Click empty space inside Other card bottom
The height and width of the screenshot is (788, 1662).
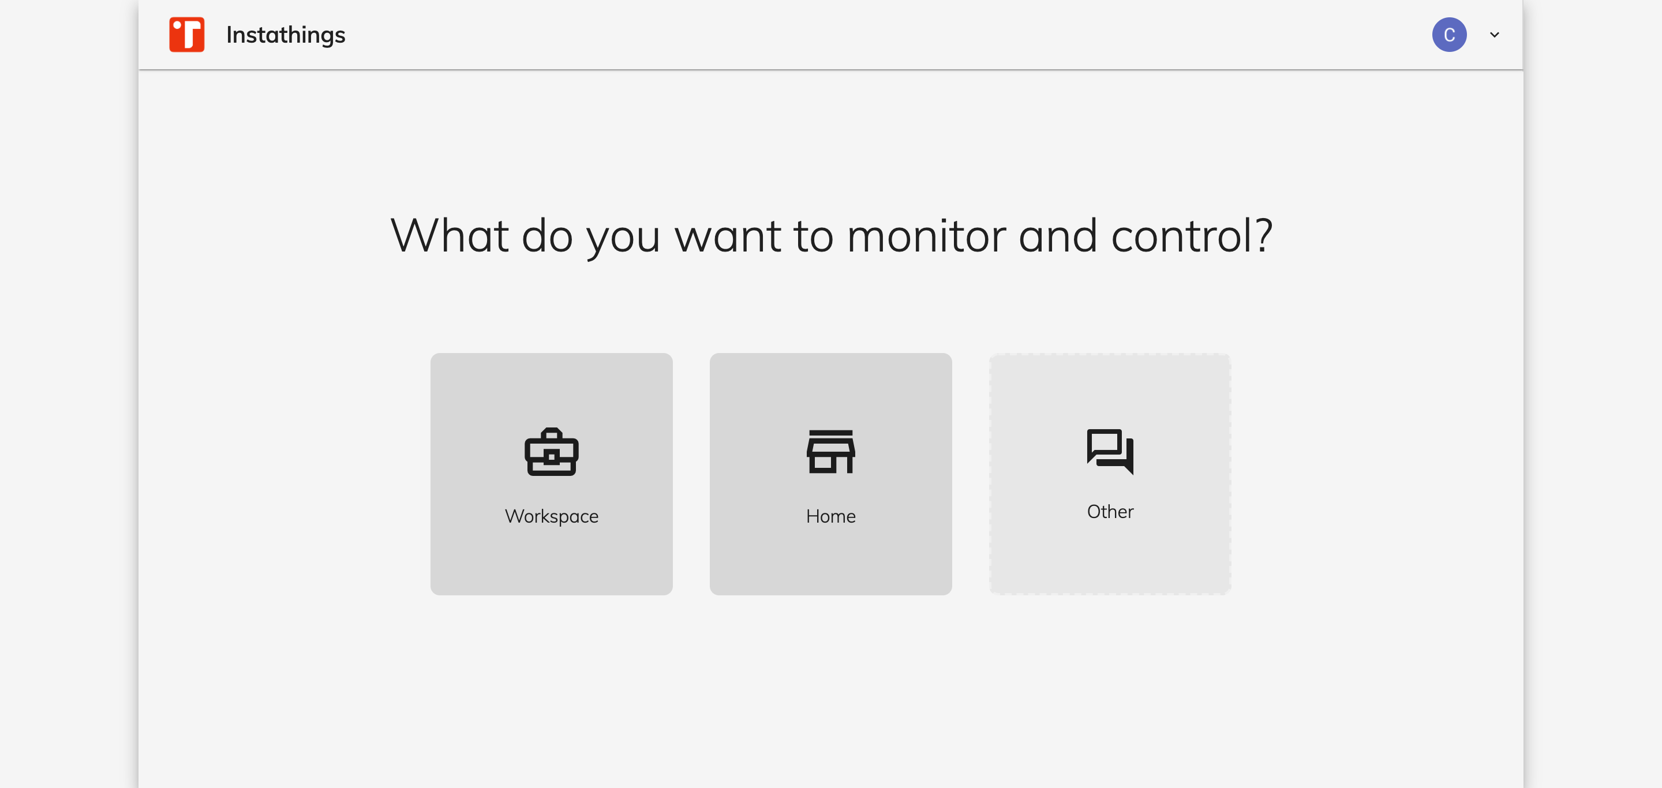1110,561
